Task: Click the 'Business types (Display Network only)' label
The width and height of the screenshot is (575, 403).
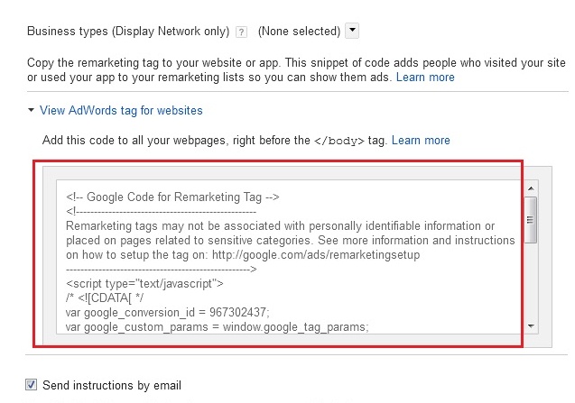Action: [x=128, y=32]
